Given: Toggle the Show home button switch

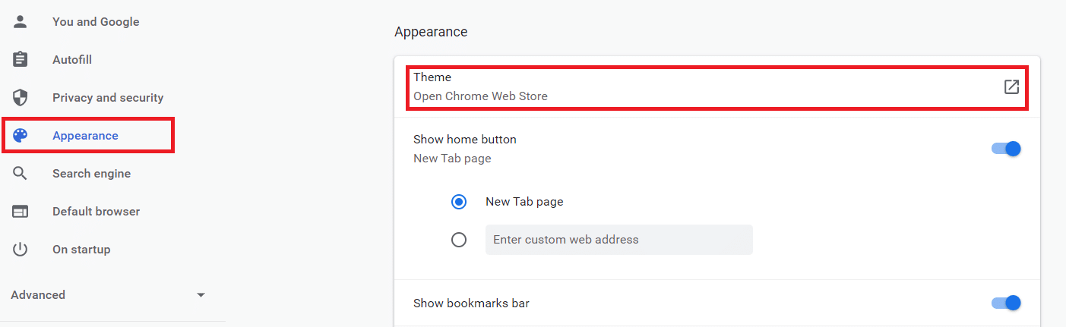Looking at the screenshot, I should pyautogui.click(x=1006, y=149).
